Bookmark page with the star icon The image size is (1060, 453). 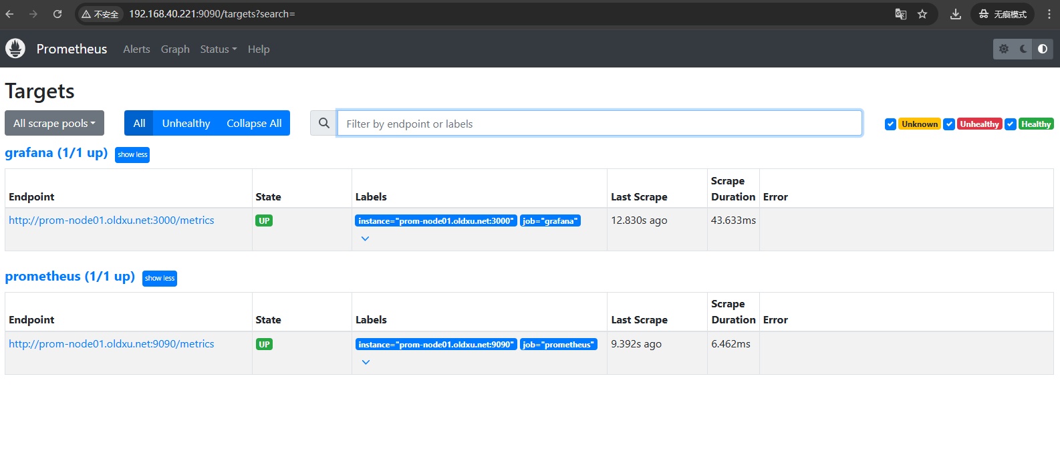click(922, 14)
